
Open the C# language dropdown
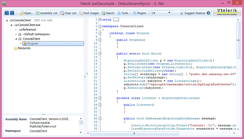point(161,13)
